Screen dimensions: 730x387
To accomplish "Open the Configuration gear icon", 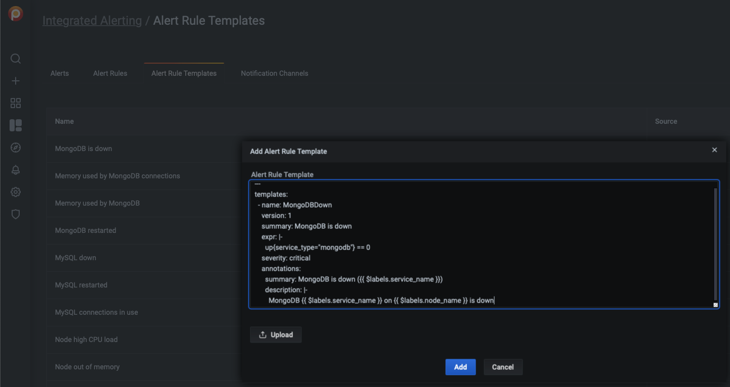I will [15, 191].
